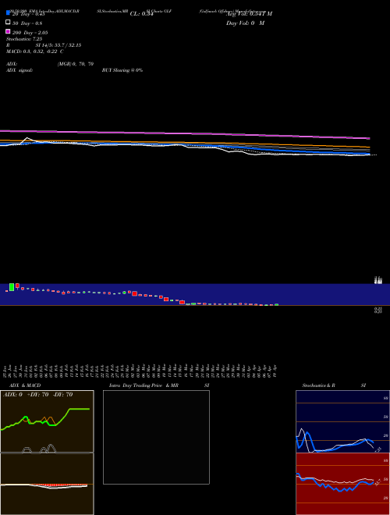390x515 pixels.
Task: Click the SI 14/5: 55.7 / 52.15 value
Action: coord(58,45)
